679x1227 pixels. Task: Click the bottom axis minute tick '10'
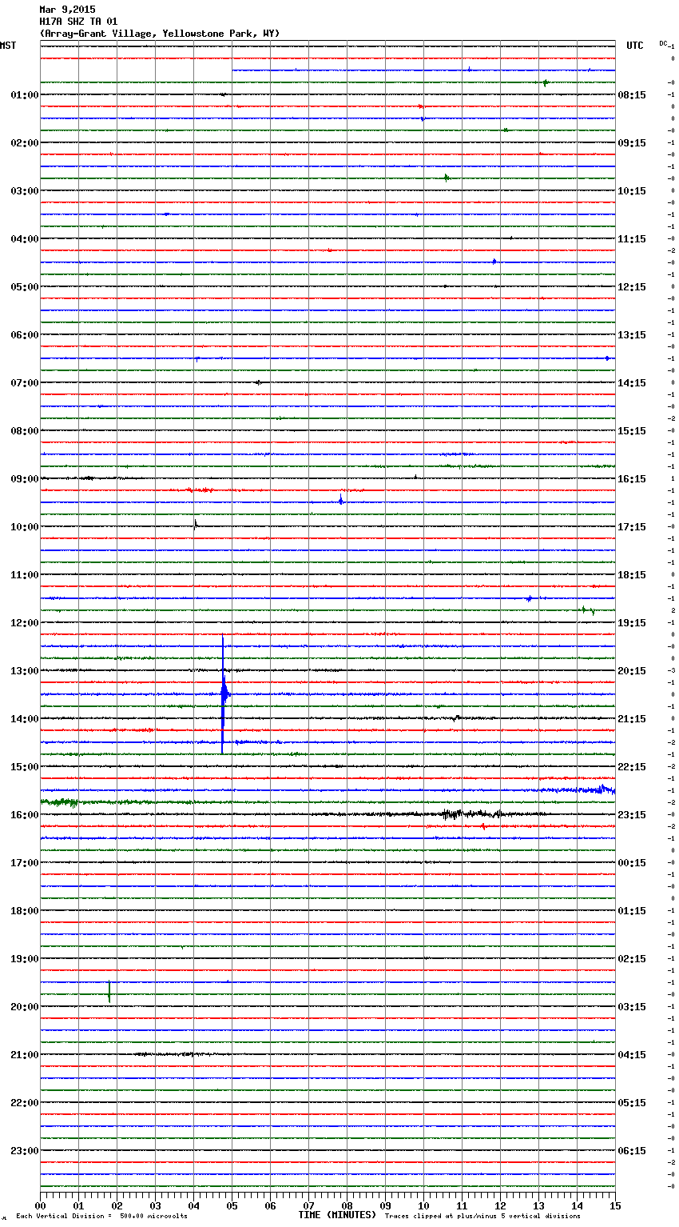click(x=423, y=1205)
